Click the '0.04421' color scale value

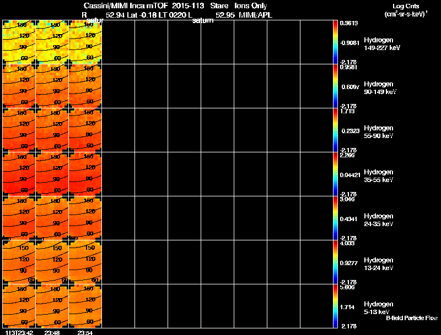tap(350, 175)
